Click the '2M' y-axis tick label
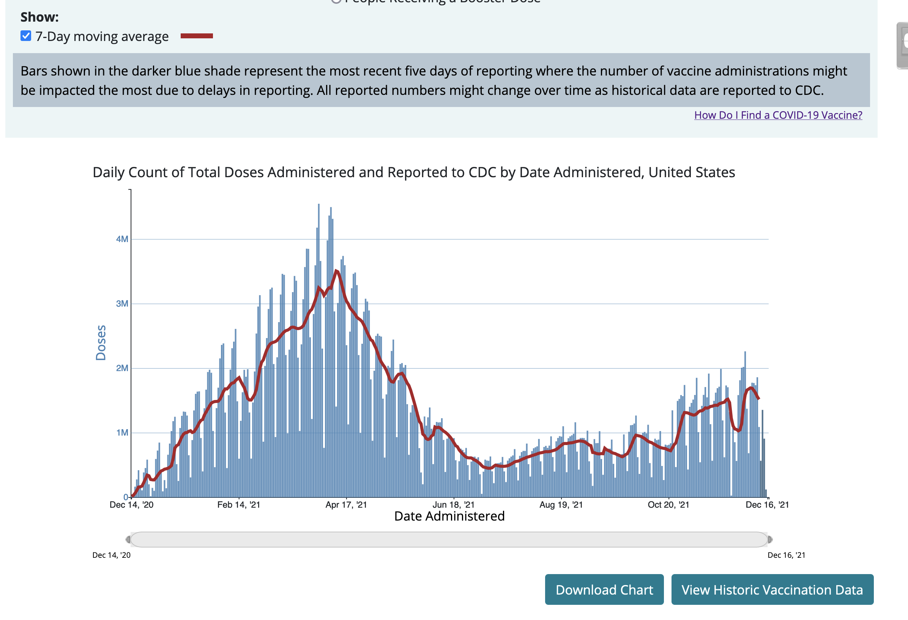The image size is (908, 620). point(122,368)
